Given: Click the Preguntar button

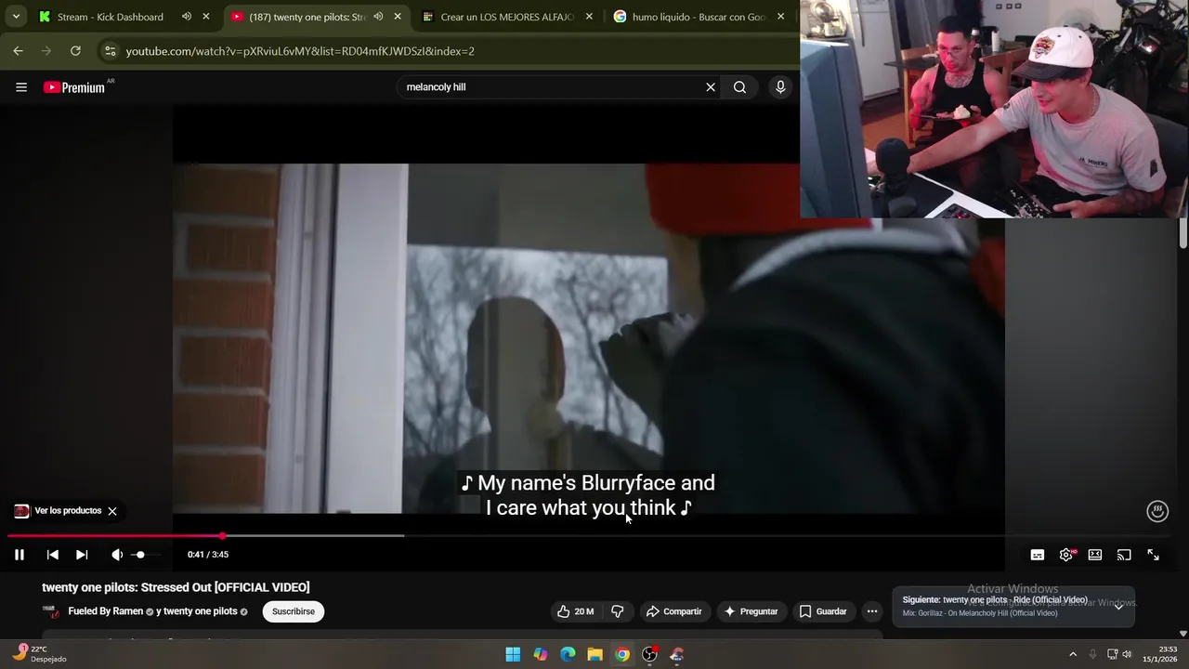Looking at the screenshot, I should pos(751,611).
